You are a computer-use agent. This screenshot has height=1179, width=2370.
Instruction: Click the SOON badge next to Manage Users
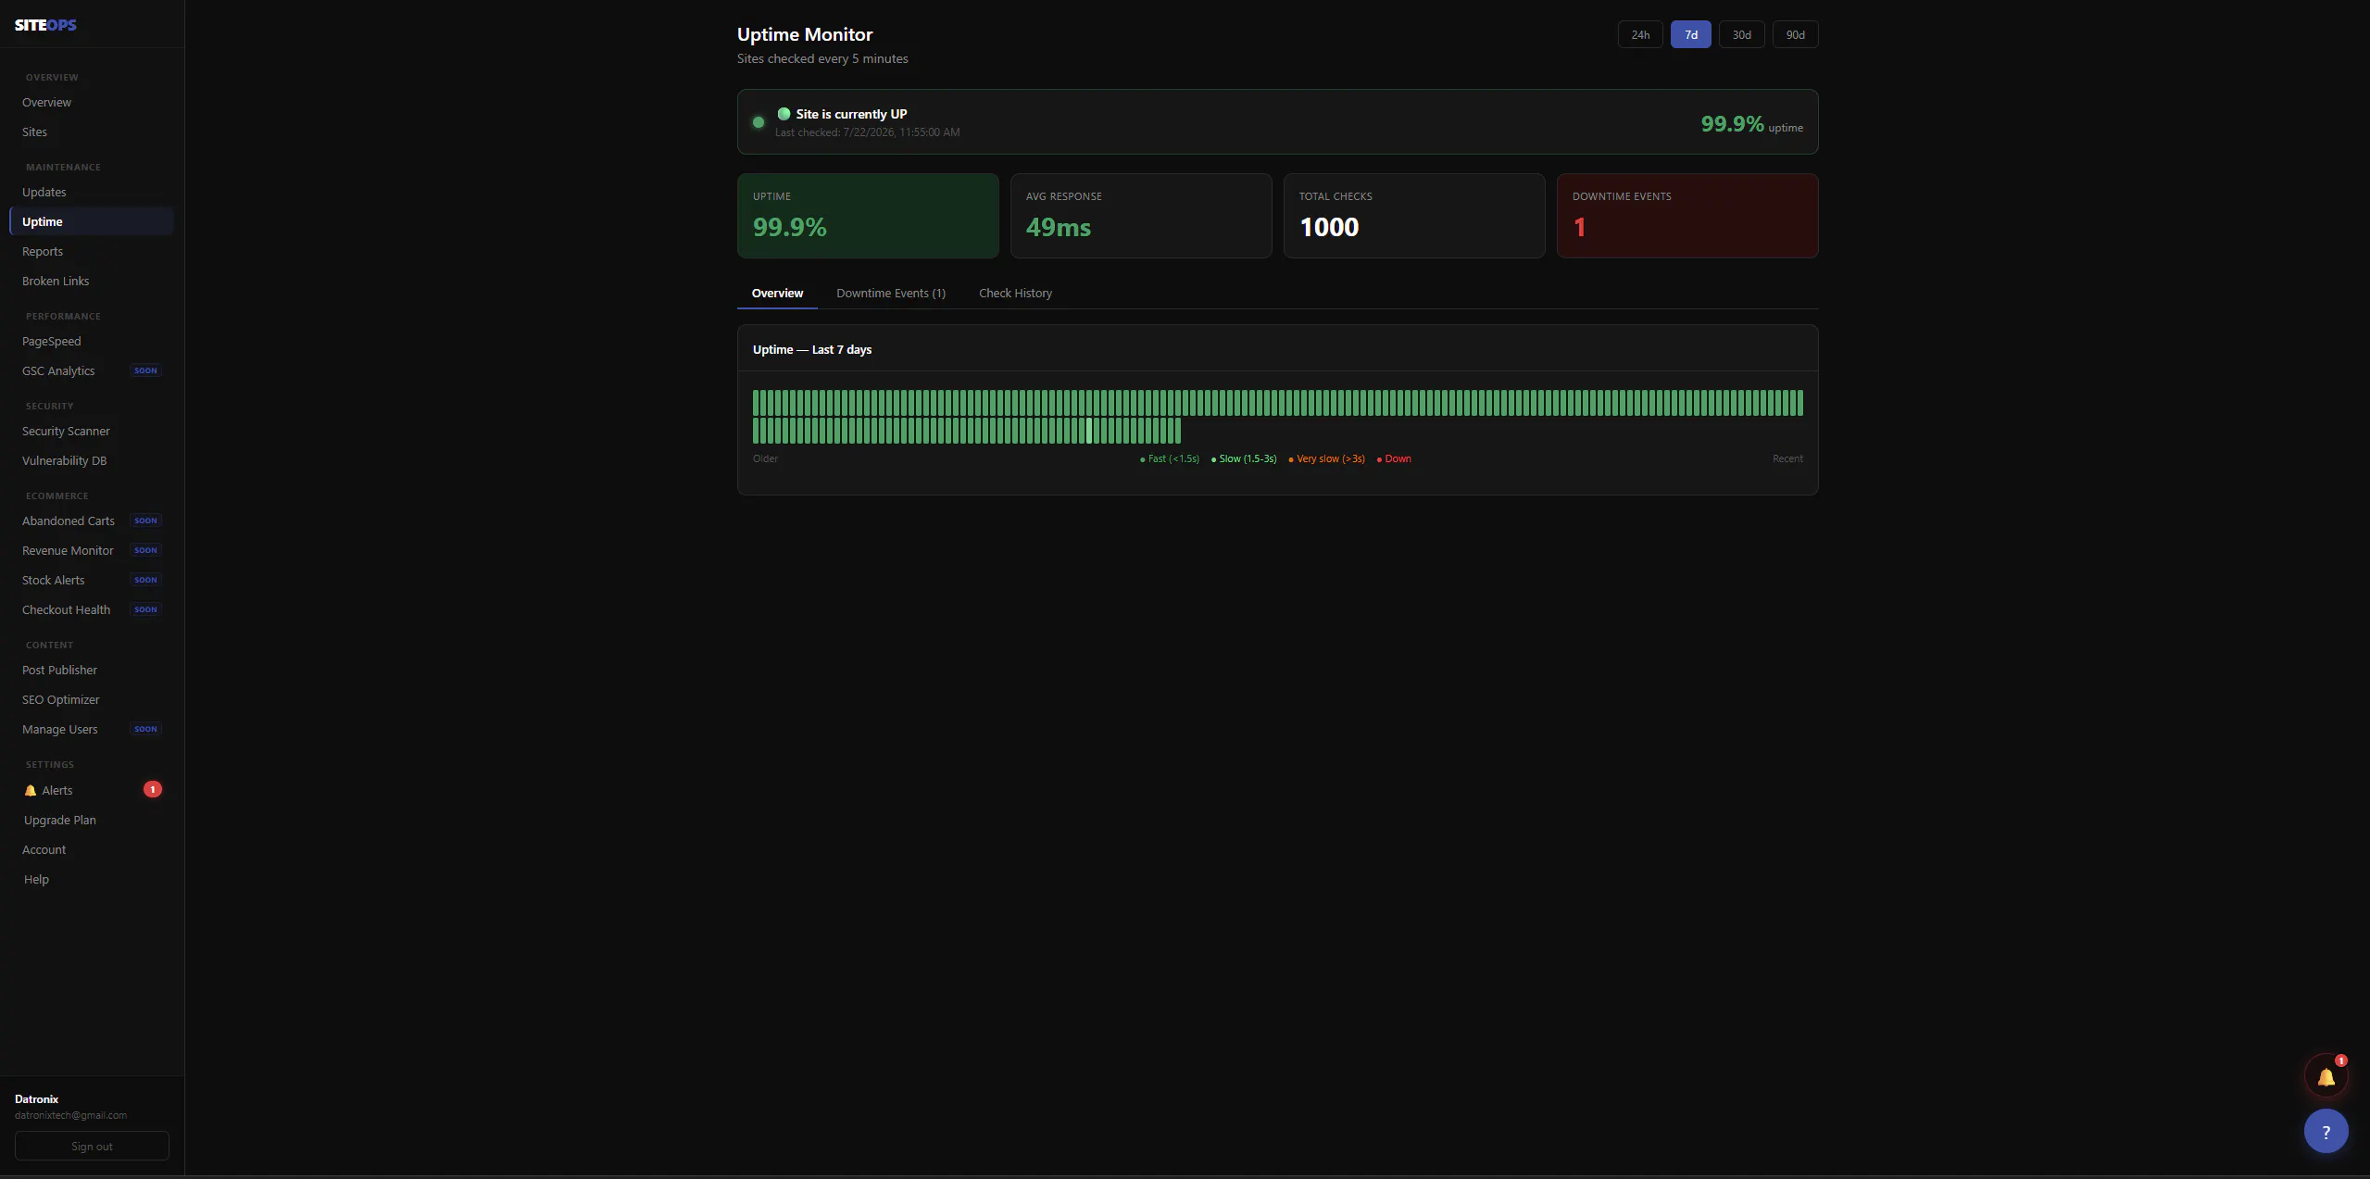tap(145, 729)
